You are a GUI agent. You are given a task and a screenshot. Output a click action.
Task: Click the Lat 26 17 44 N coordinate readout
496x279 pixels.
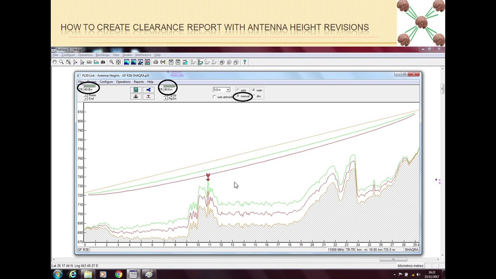click(x=63, y=266)
